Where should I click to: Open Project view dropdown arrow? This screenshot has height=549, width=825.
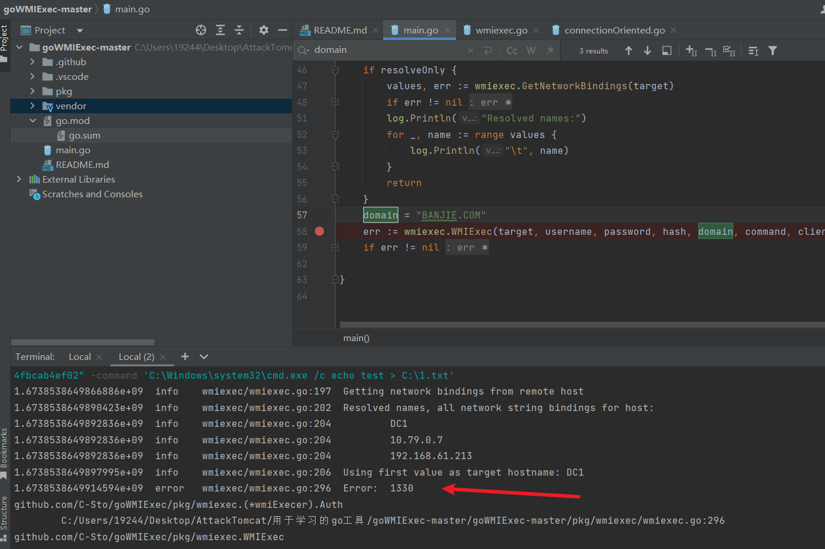[80, 31]
